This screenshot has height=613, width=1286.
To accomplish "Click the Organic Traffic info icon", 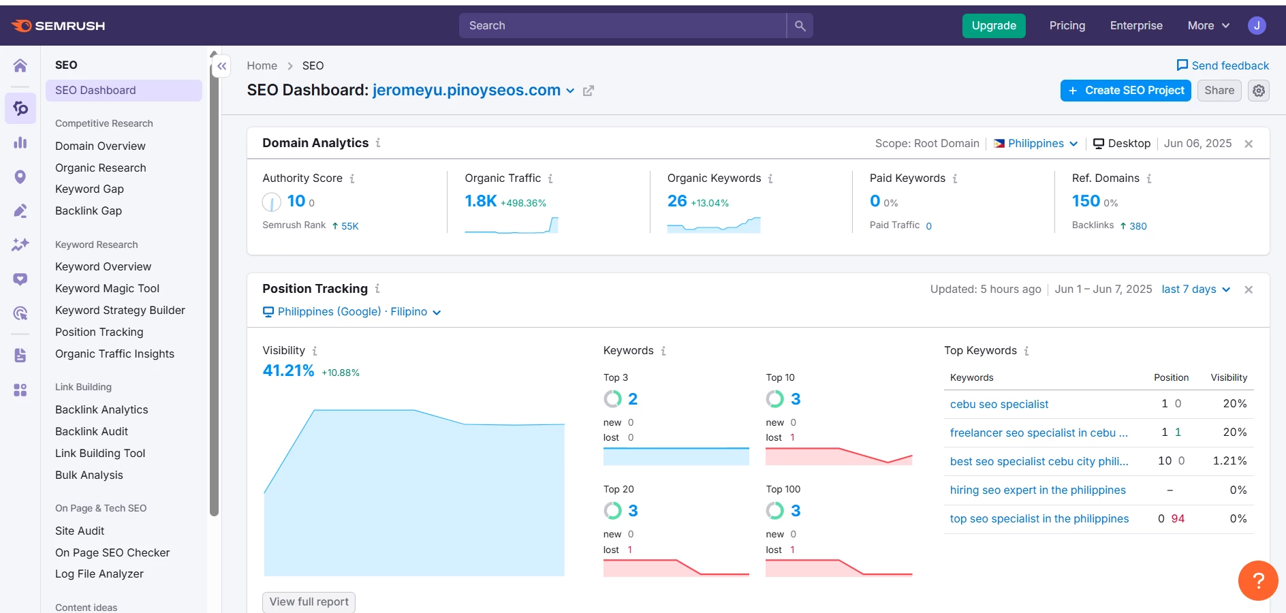I will click(x=550, y=178).
